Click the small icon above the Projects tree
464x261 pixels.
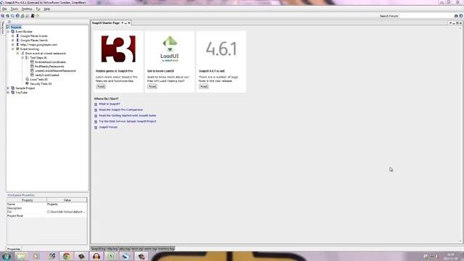point(9,22)
